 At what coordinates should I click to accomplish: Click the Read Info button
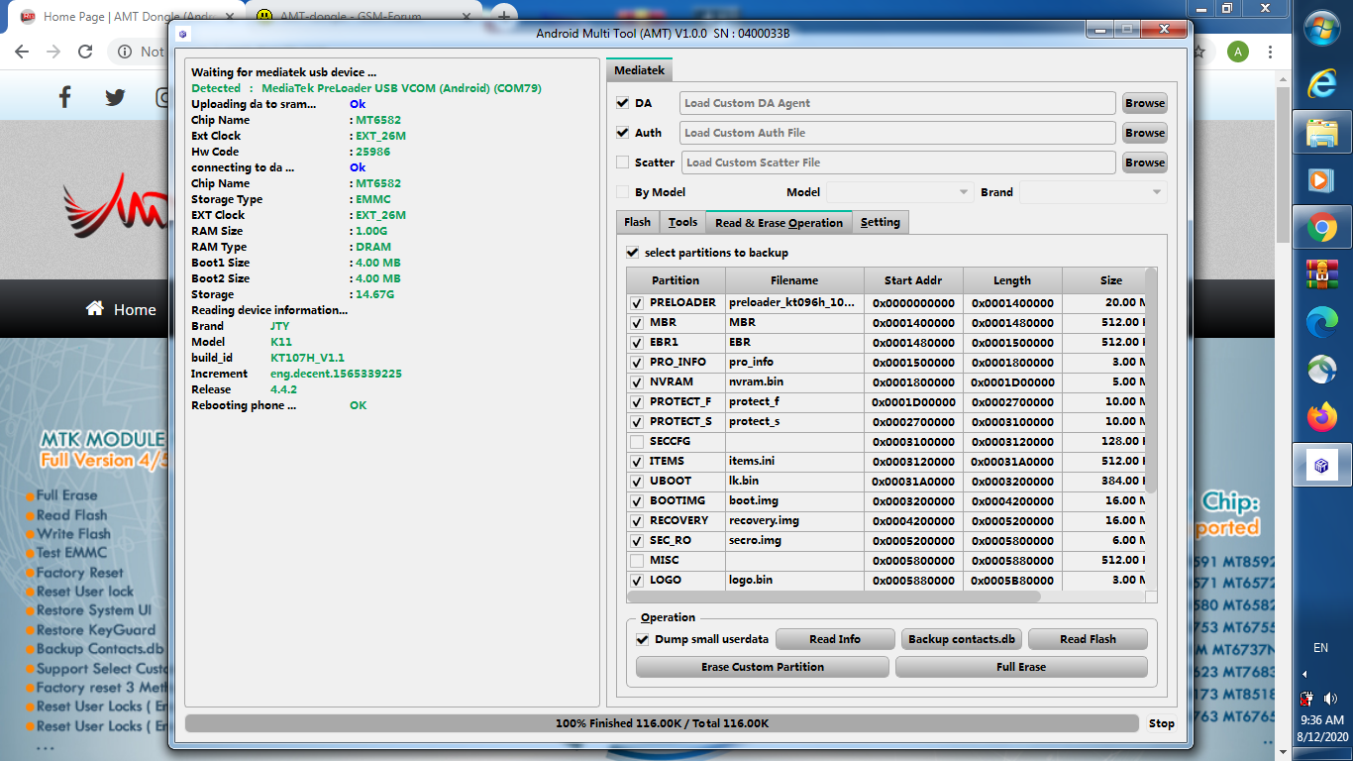pyautogui.click(x=835, y=639)
